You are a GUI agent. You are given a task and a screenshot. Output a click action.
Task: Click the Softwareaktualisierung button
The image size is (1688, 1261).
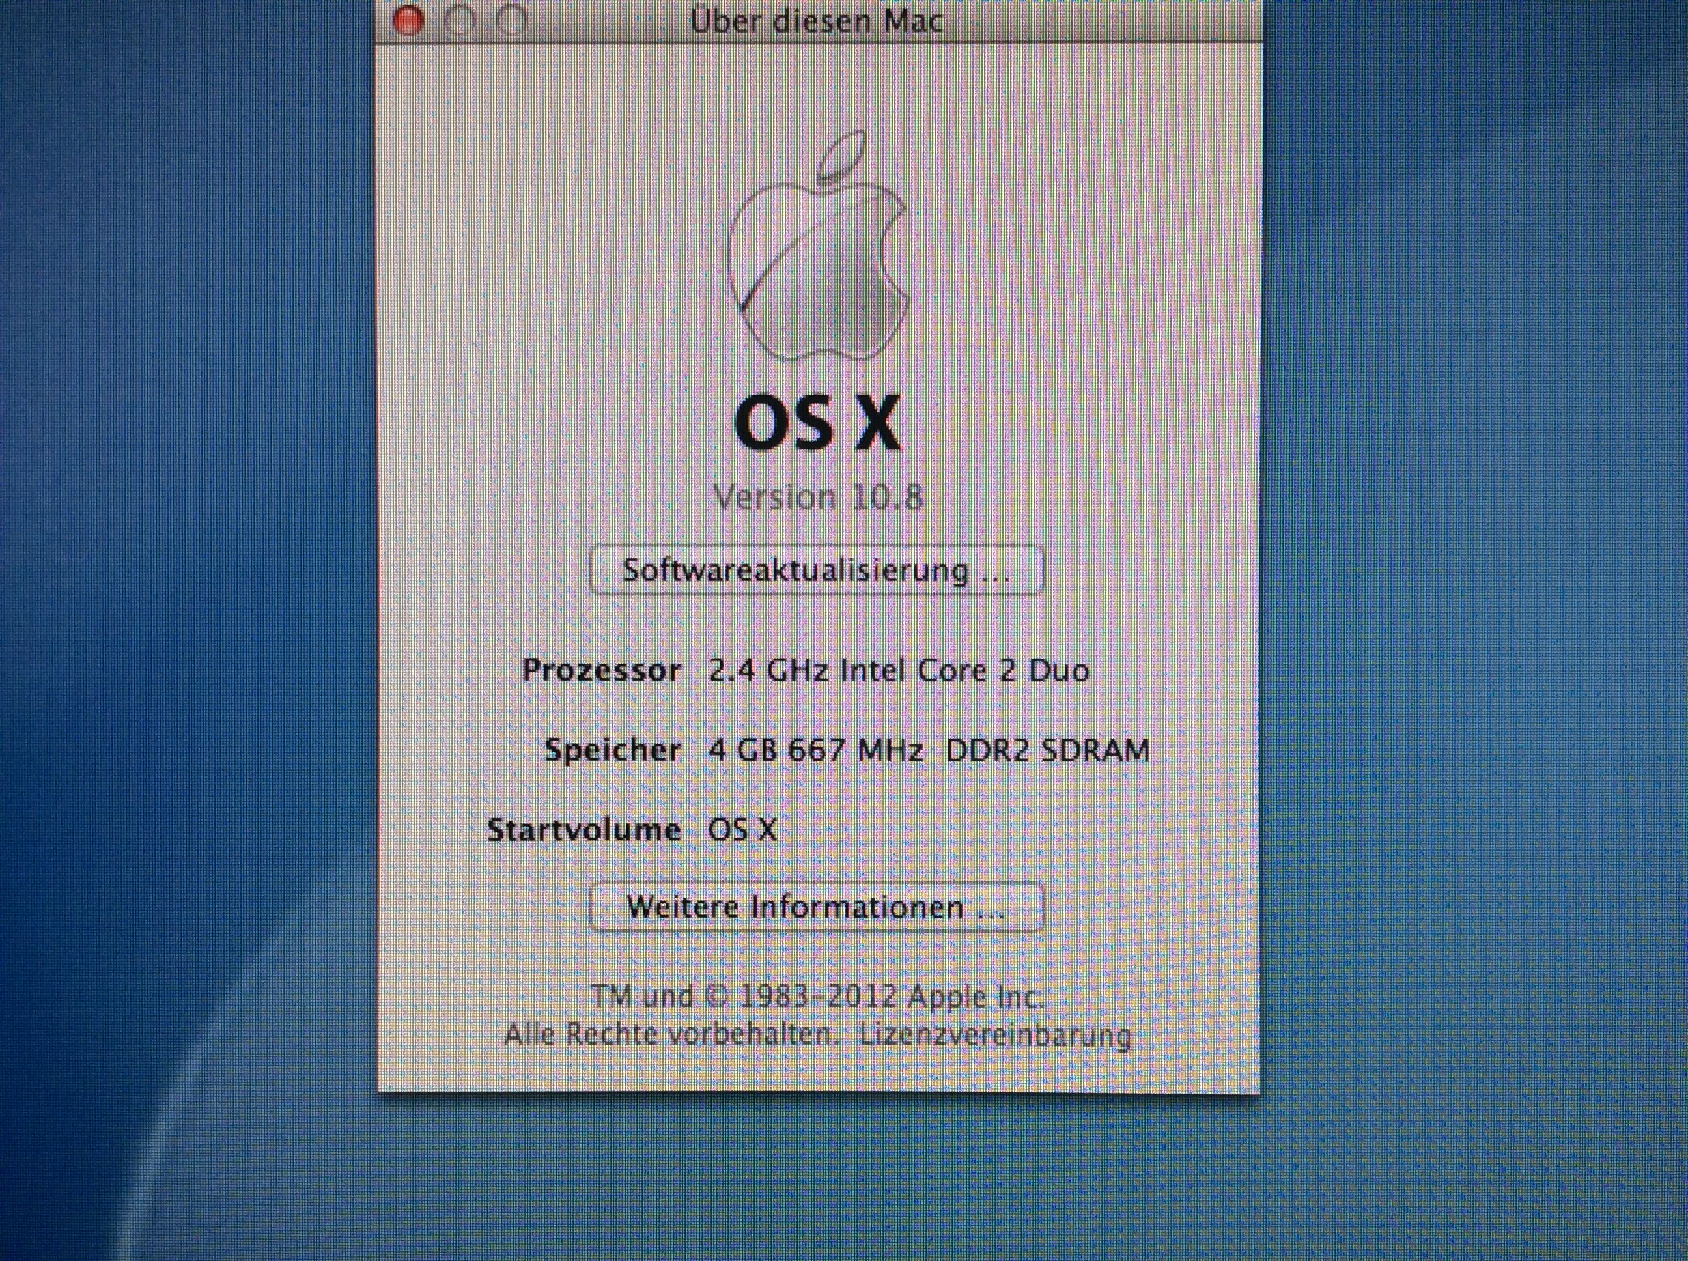(816, 570)
